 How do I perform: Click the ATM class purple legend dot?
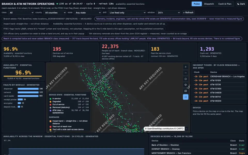[50, 110]
